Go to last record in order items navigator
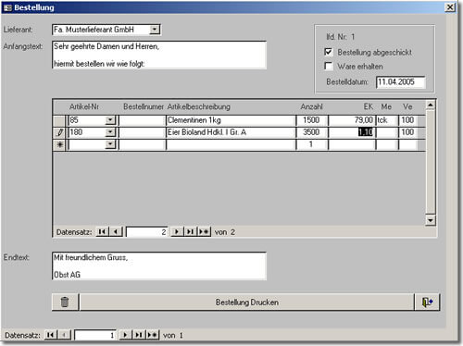Viewport: 463px width, 346px height. [190, 231]
